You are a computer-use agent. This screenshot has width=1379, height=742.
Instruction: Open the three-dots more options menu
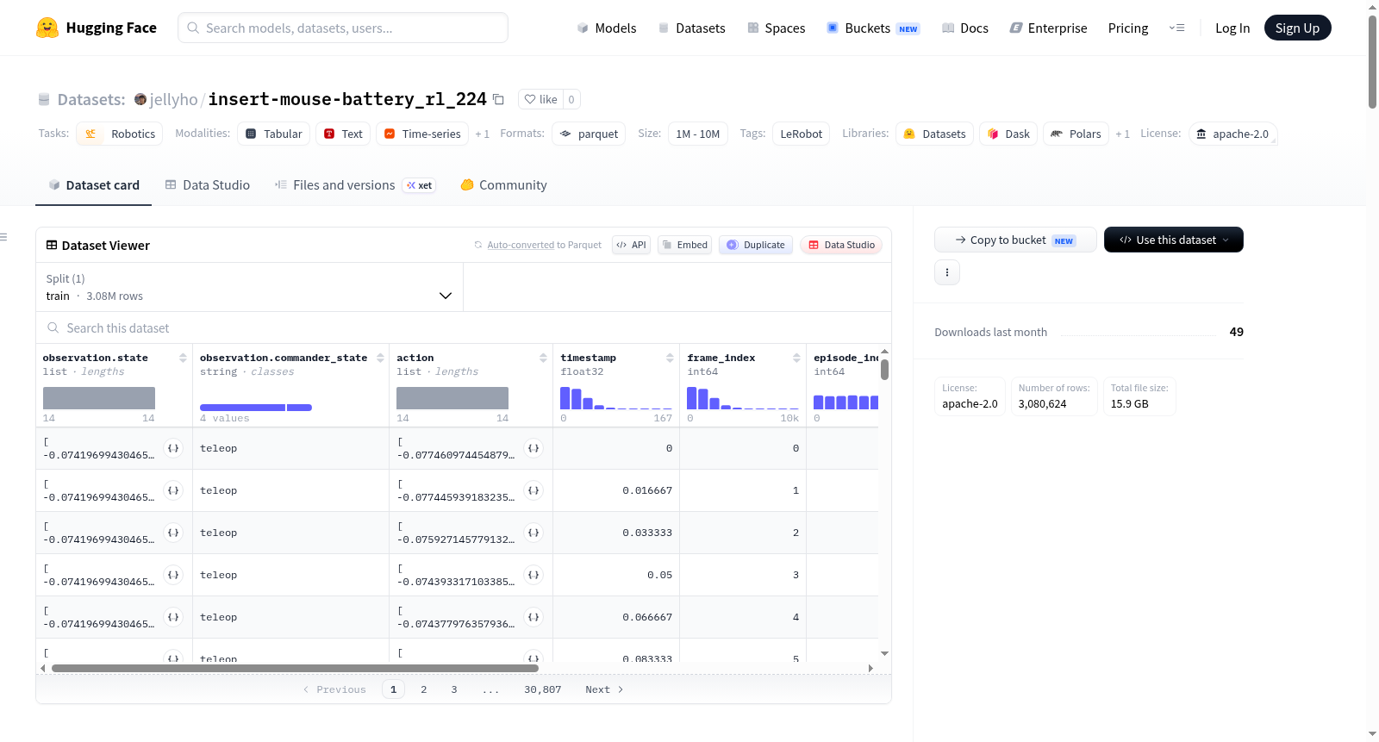(x=947, y=272)
